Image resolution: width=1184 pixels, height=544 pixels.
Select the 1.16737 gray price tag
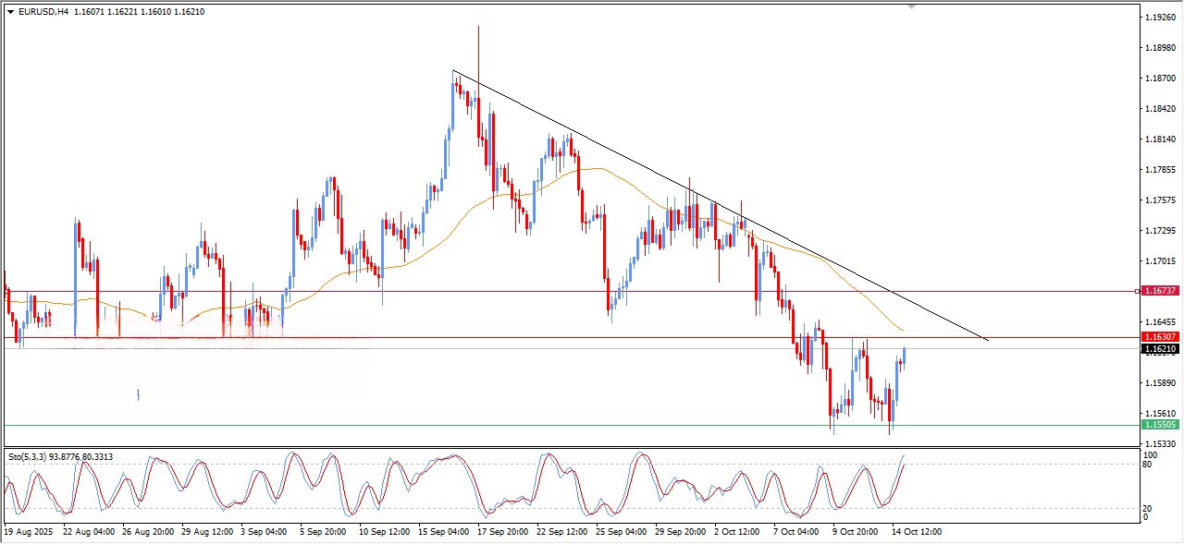coord(1159,291)
